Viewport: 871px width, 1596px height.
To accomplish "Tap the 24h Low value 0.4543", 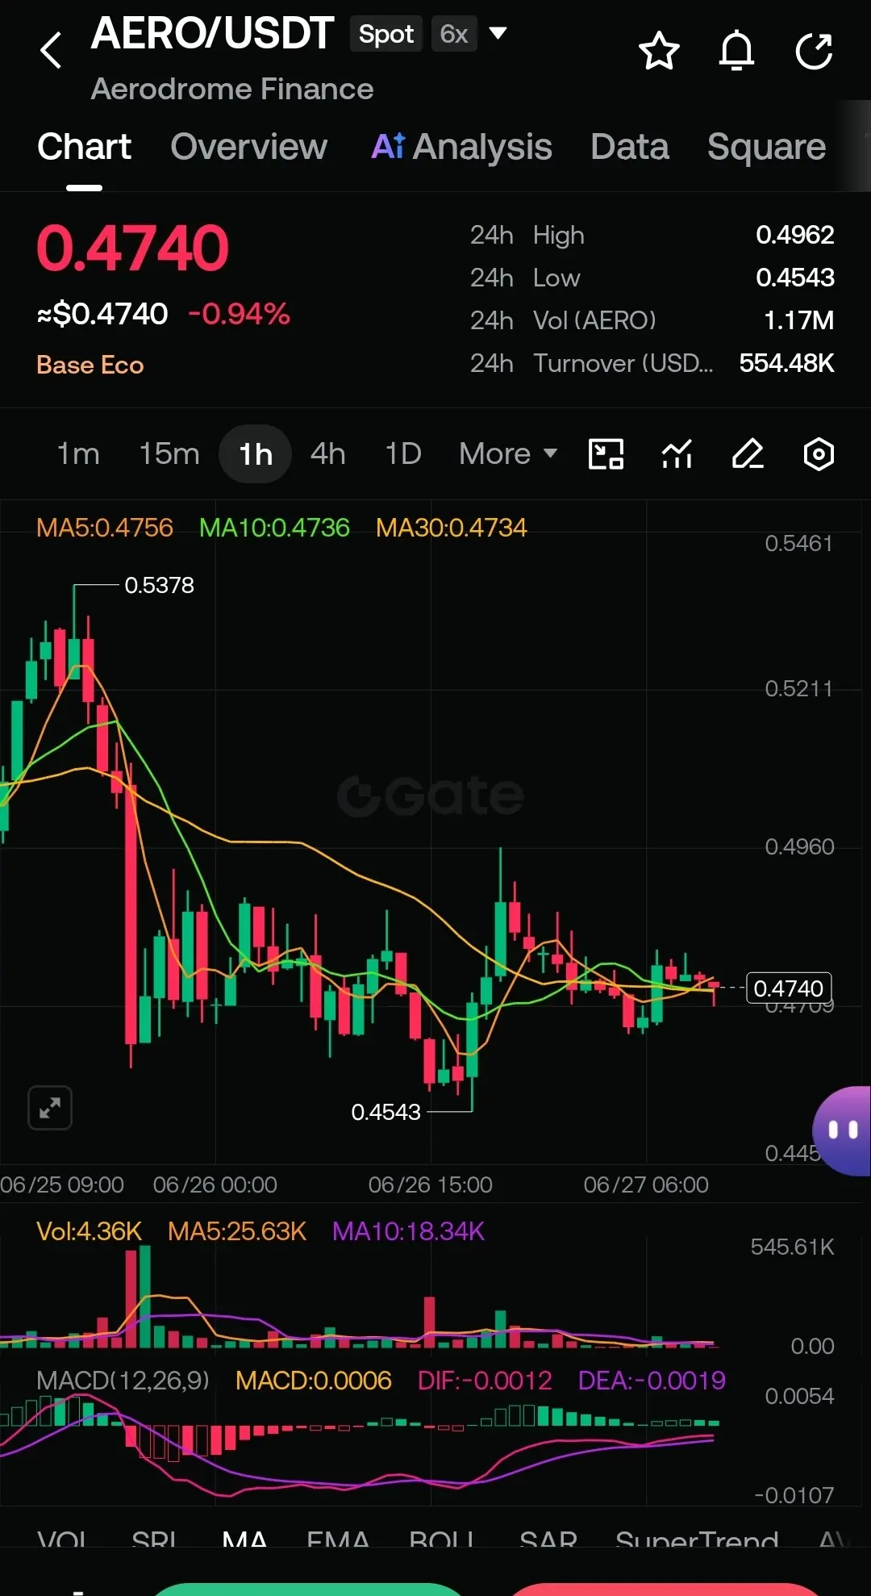I will point(794,278).
